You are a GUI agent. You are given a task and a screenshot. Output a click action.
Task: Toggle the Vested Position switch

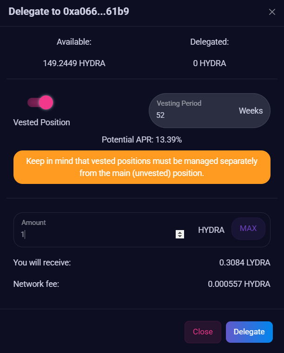[x=40, y=102]
